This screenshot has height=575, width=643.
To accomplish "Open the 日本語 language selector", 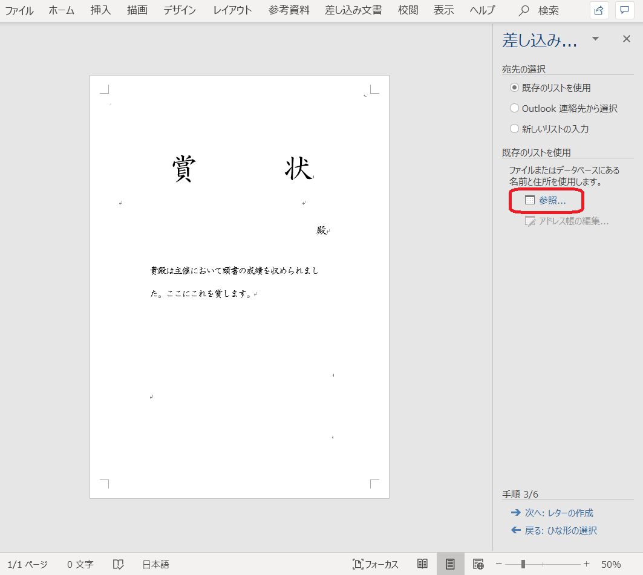I will click(155, 564).
